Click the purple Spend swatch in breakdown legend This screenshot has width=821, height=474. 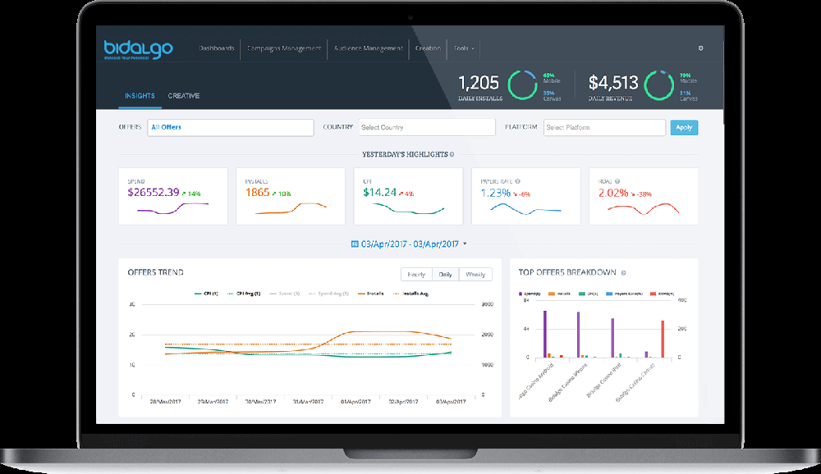click(x=521, y=294)
